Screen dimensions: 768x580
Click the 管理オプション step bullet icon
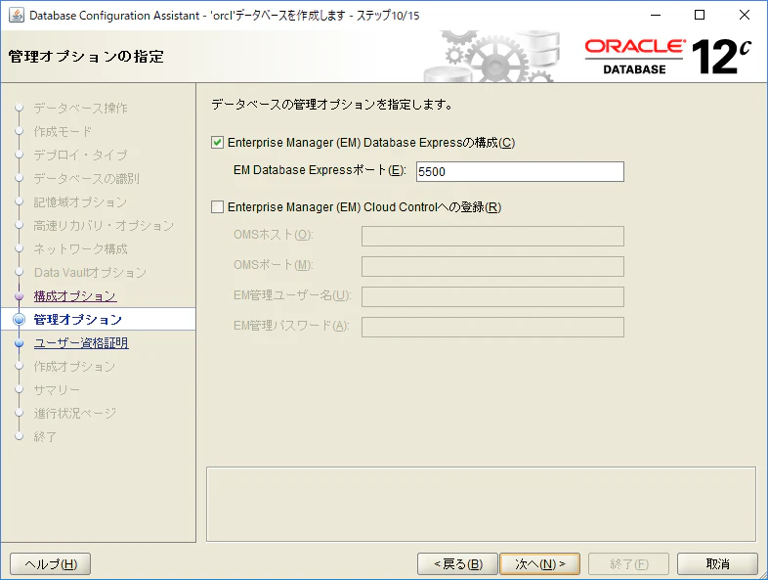[x=20, y=320]
